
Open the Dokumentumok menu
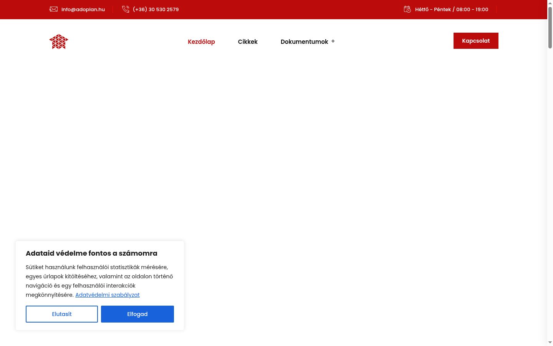(x=305, y=42)
